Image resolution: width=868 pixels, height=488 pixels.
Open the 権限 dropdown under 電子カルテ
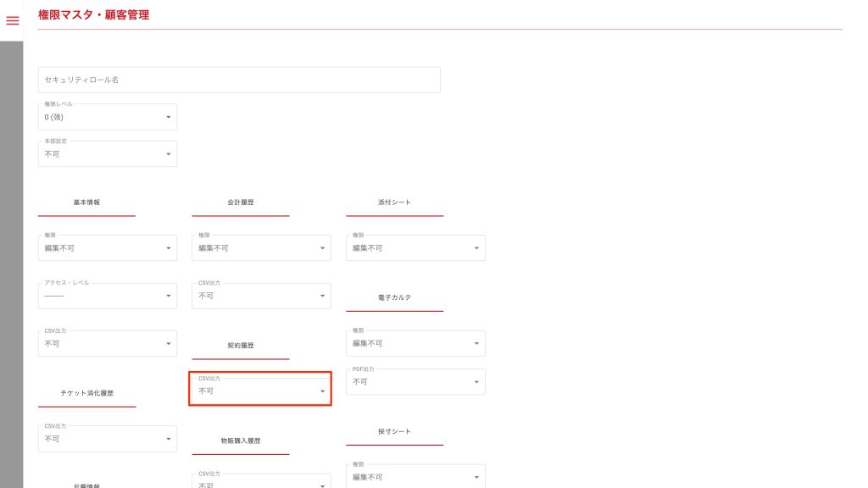(415, 343)
